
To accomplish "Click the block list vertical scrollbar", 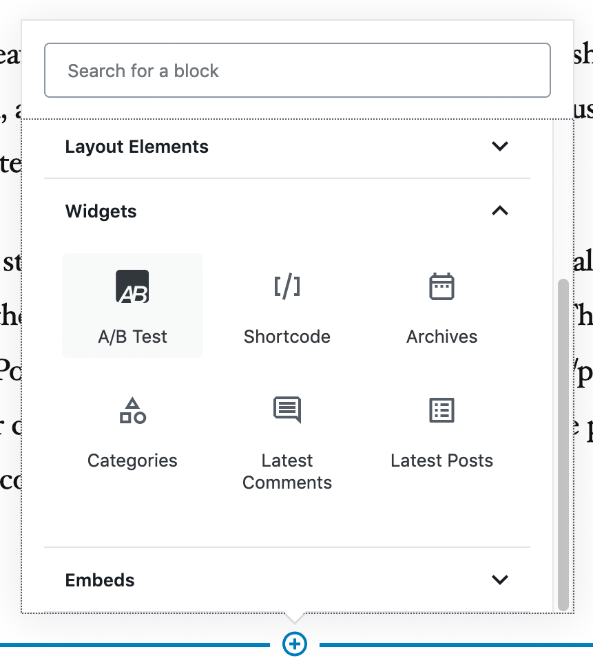I will tap(563, 445).
